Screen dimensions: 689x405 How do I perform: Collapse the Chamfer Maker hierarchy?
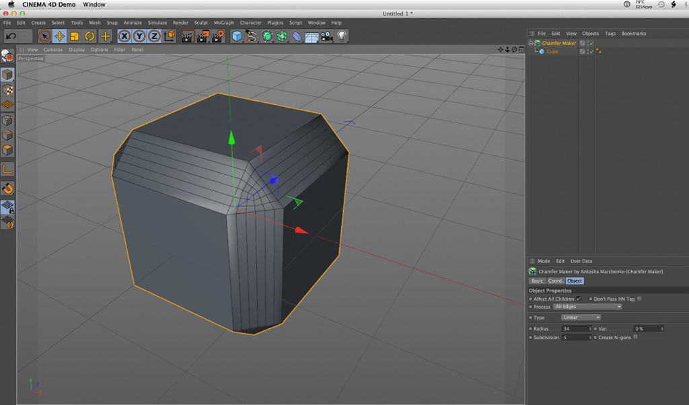pos(531,42)
